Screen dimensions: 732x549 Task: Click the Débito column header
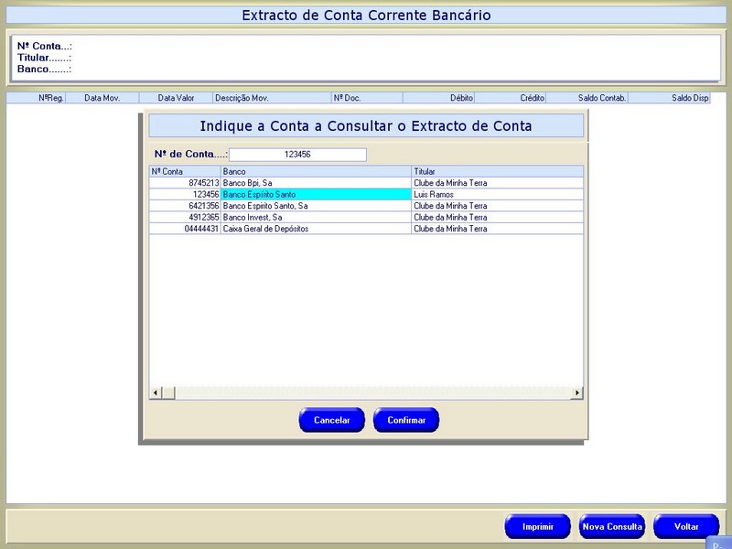tap(437, 97)
